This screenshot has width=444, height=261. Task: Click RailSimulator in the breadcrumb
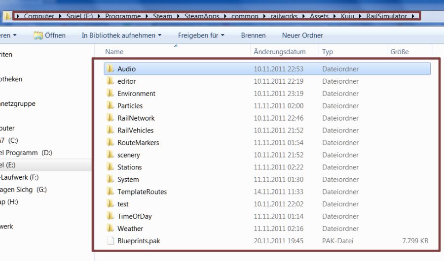386,16
